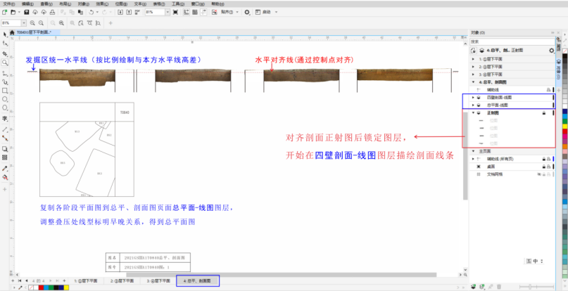Select the Zoom tool in the toolbox
Screen dimensions: 568x291
[5, 62]
